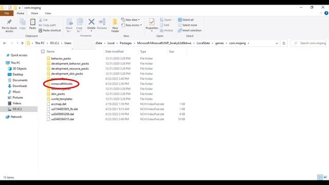
Task: Click the Delete X icon
Action: pos(92,22)
